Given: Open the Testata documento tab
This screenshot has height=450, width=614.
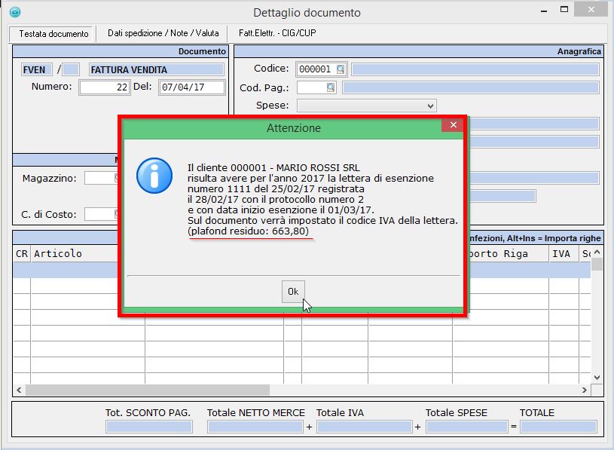Looking at the screenshot, I should 53,34.
